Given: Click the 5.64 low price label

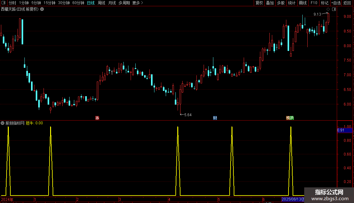Looking at the screenshot, I should coord(188,115).
